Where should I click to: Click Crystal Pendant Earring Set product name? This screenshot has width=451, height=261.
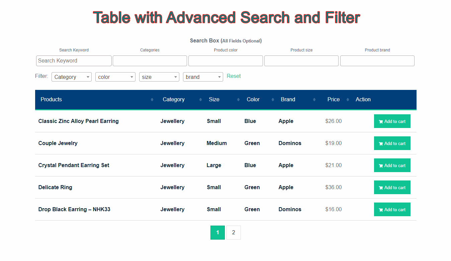(x=74, y=165)
